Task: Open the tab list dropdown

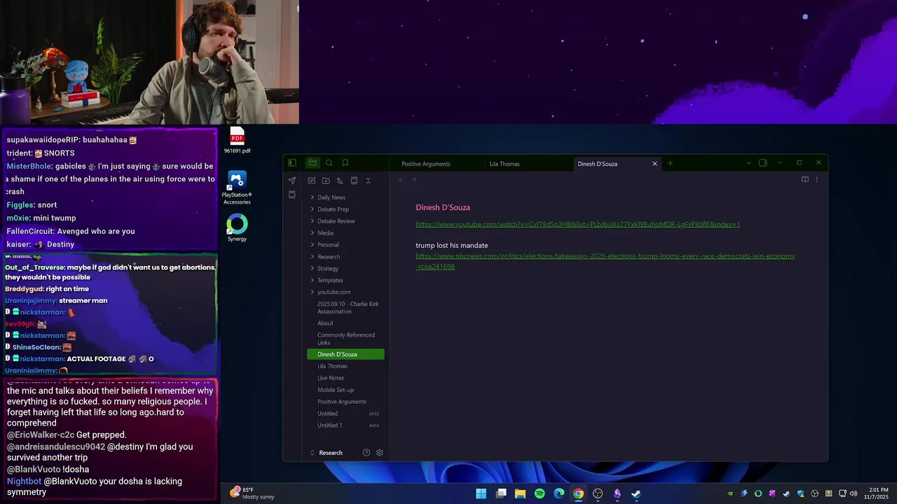Action: tap(748, 163)
